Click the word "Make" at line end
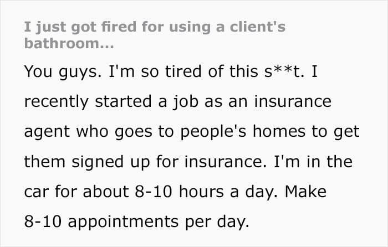Image resolution: width=388 pixels, height=247 pixels. click(x=305, y=192)
